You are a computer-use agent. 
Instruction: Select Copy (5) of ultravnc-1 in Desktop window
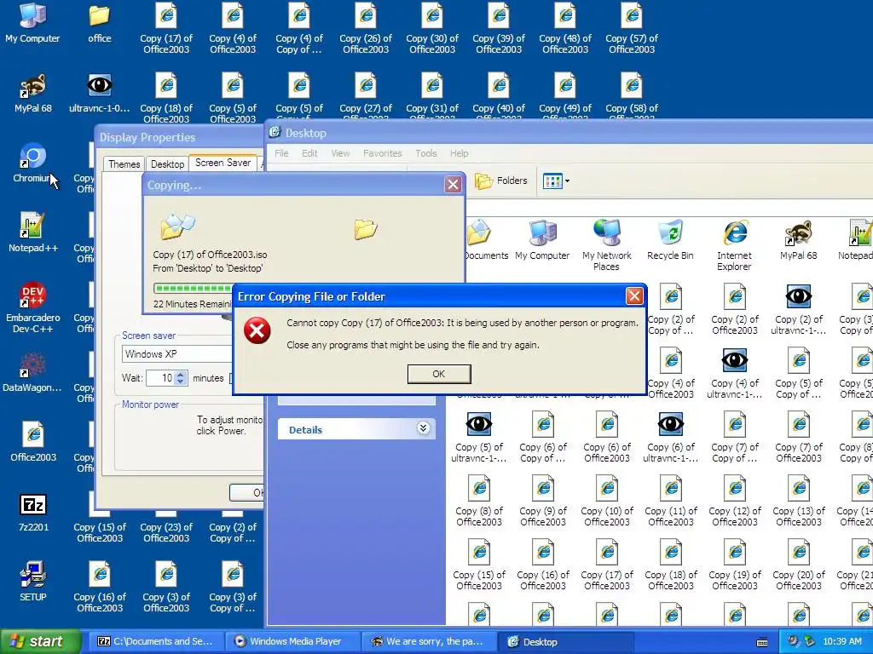click(479, 437)
